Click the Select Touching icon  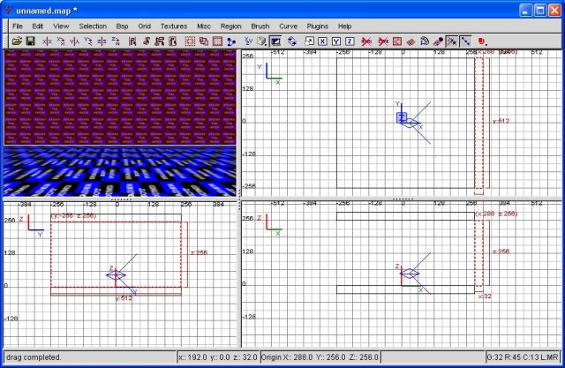click(x=146, y=41)
